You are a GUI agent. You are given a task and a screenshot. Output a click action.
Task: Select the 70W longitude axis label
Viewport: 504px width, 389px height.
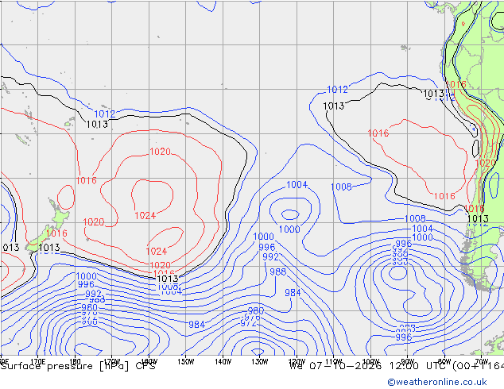(482, 361)
